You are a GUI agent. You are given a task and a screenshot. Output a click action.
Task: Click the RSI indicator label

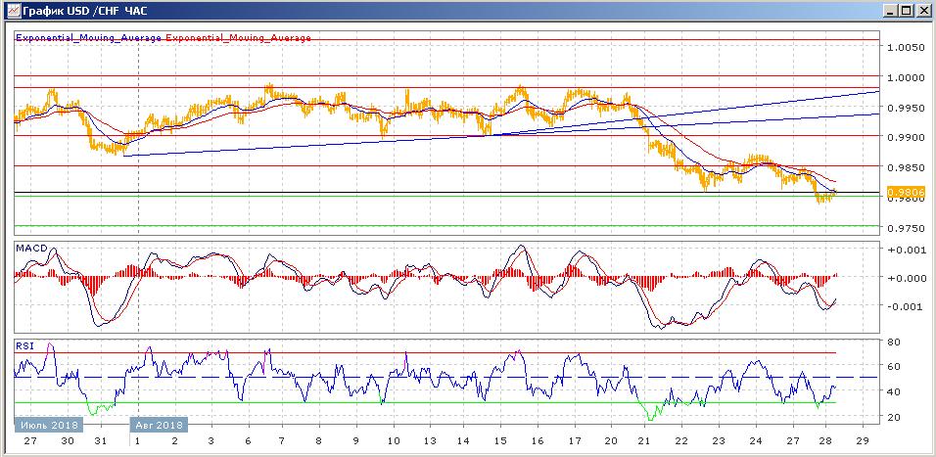[x=25, y=345]
